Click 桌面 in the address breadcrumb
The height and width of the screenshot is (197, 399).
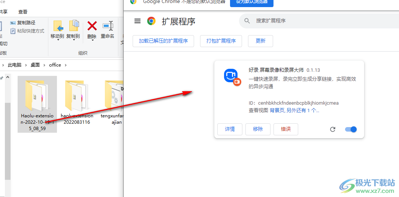click(35, 65)
